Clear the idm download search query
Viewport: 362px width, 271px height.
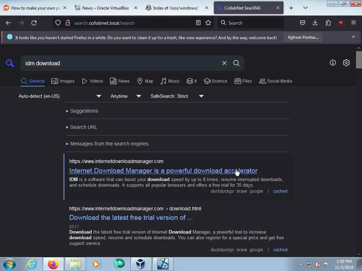[224, 63]
